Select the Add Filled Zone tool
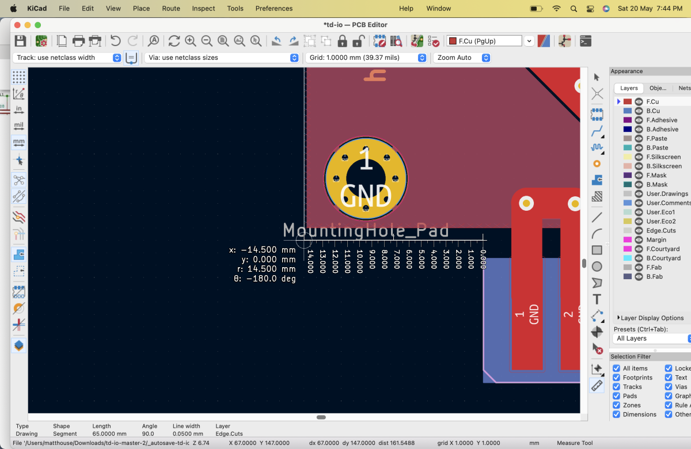 (x=597, y=180)
